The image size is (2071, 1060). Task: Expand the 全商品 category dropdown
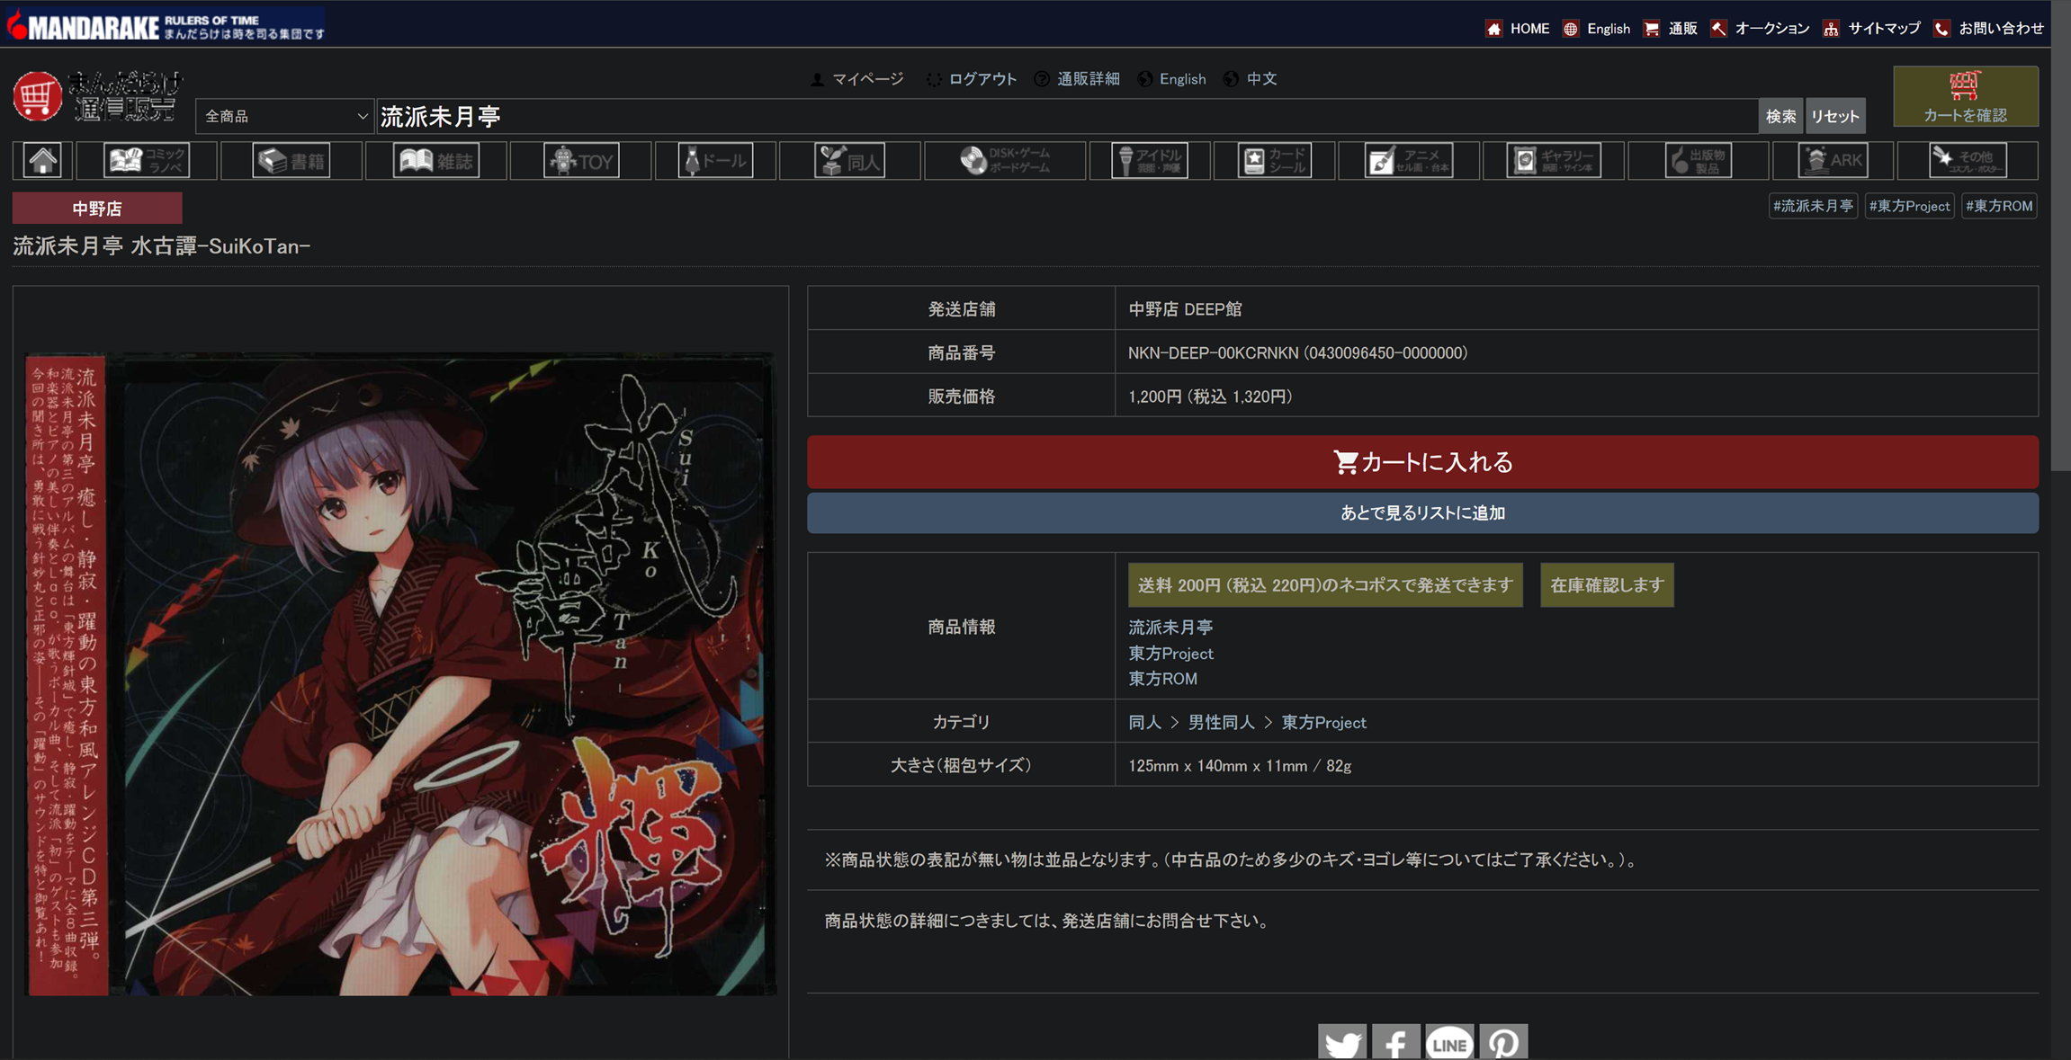pos(284,116)
